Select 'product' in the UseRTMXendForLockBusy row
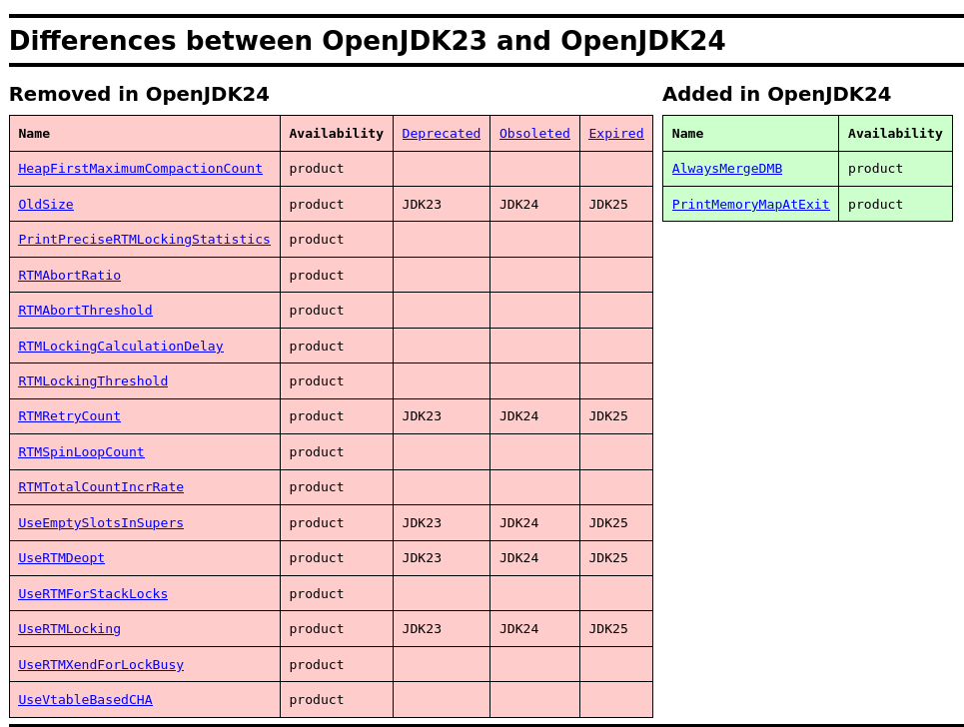 [317, 664]
